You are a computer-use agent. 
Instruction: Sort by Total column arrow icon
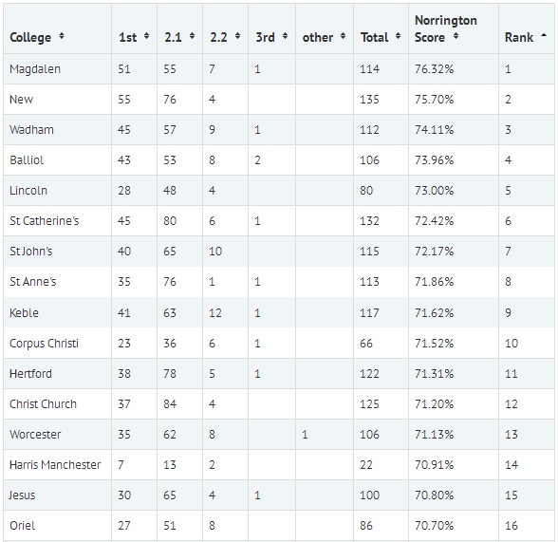coord(398,36)
